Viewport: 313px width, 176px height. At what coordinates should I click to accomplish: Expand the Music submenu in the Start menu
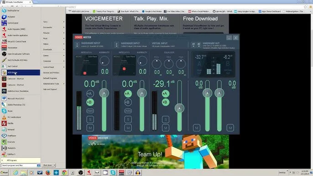tap(53, 38)
